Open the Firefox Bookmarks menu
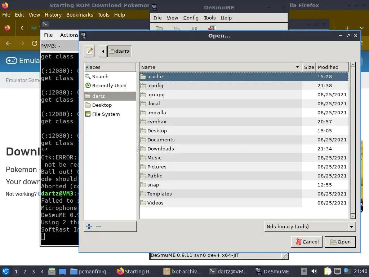This screenshot has width=369, height=277. (80, 15)
